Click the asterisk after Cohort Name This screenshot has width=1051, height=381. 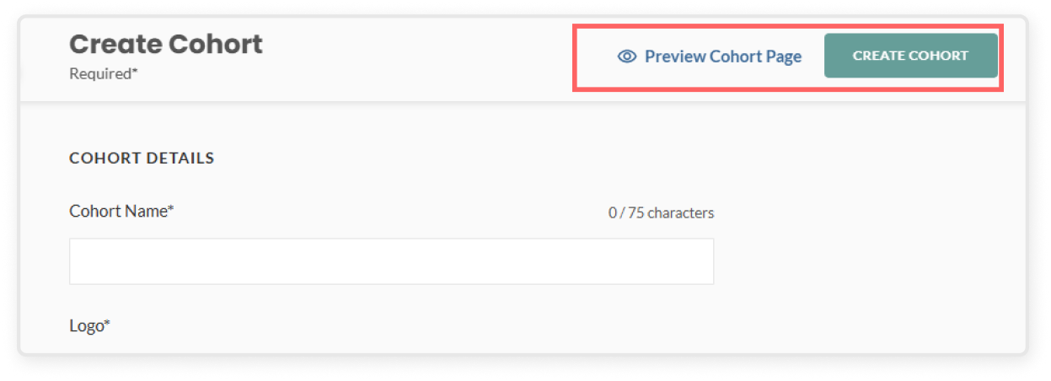click(x=170, y=208)
